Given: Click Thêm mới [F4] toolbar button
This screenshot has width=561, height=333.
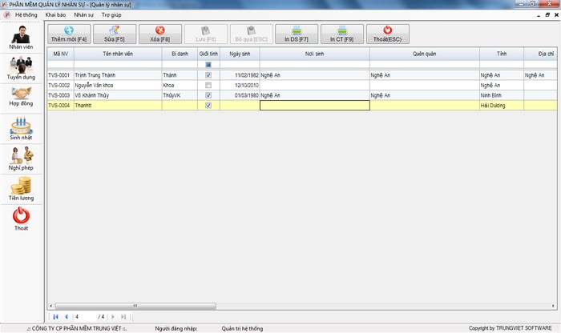Looking at the screenshot, I should [x=69, y=34].
